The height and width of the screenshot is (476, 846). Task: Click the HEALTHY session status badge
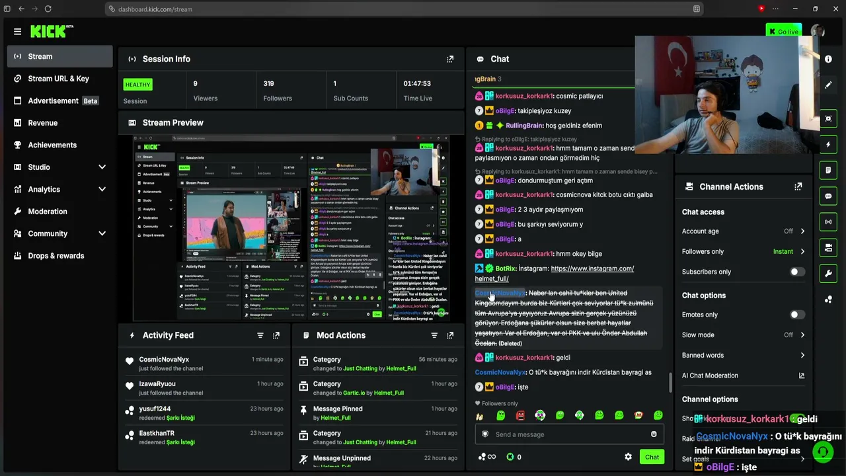coord(138,85)
